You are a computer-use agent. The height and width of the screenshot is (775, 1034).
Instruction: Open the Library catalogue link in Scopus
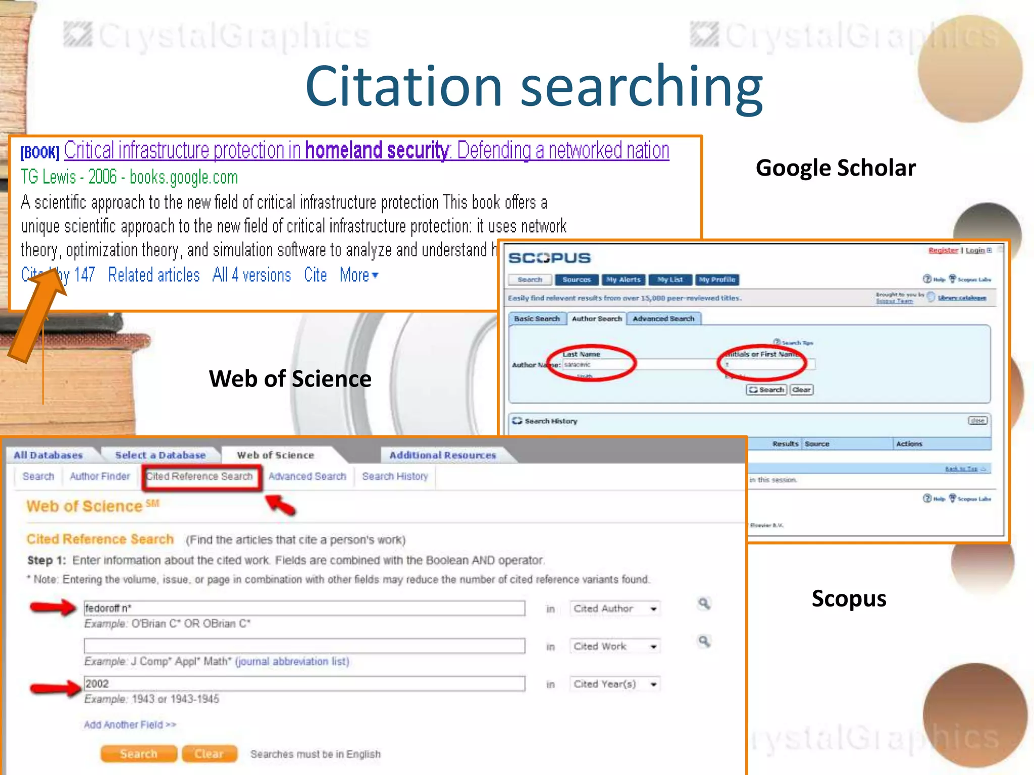[962, 298]
